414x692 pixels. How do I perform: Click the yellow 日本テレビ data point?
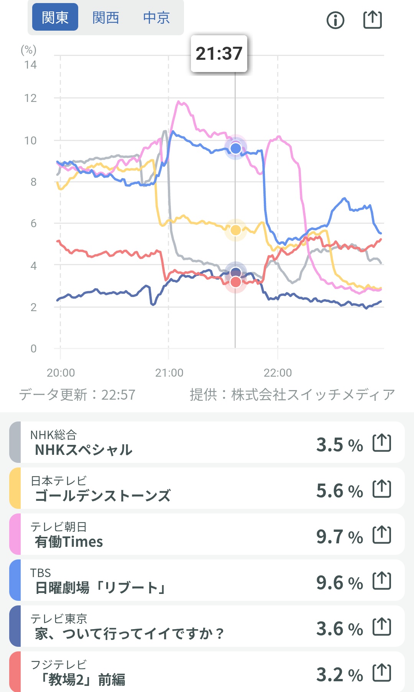[x=235, y=230]
